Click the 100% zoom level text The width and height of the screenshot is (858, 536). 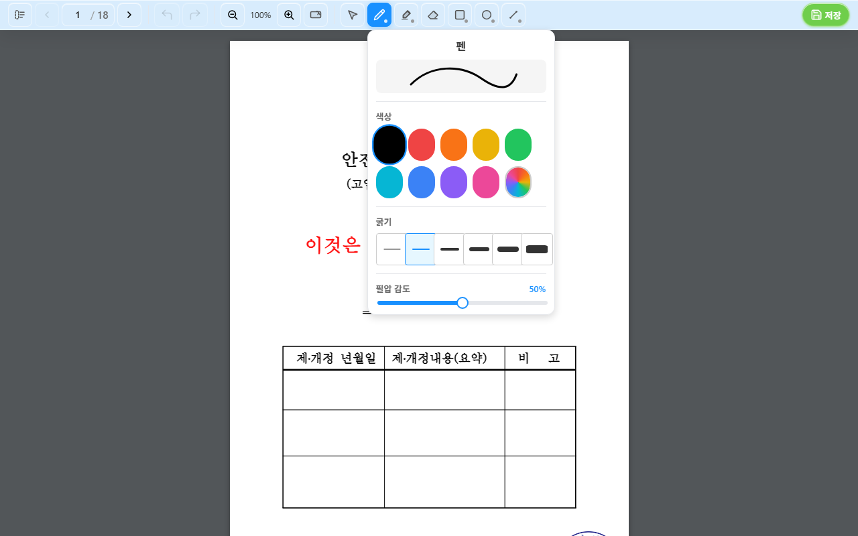(261, 15)
